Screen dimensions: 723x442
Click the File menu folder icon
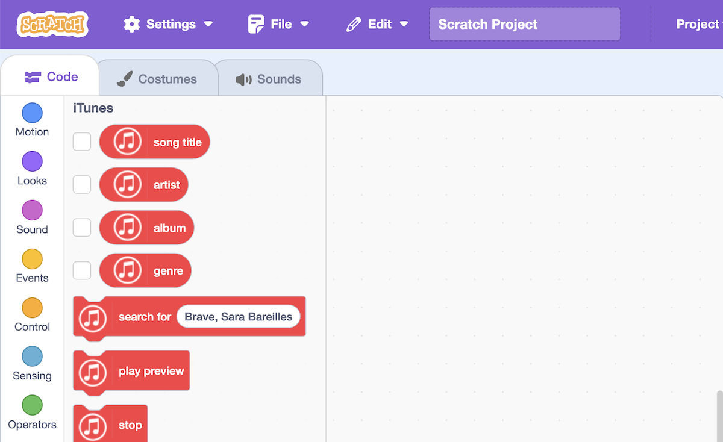(x=256, y=24)
